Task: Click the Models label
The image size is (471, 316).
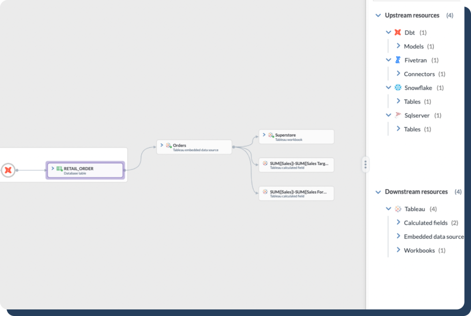Action: (414, 46)
